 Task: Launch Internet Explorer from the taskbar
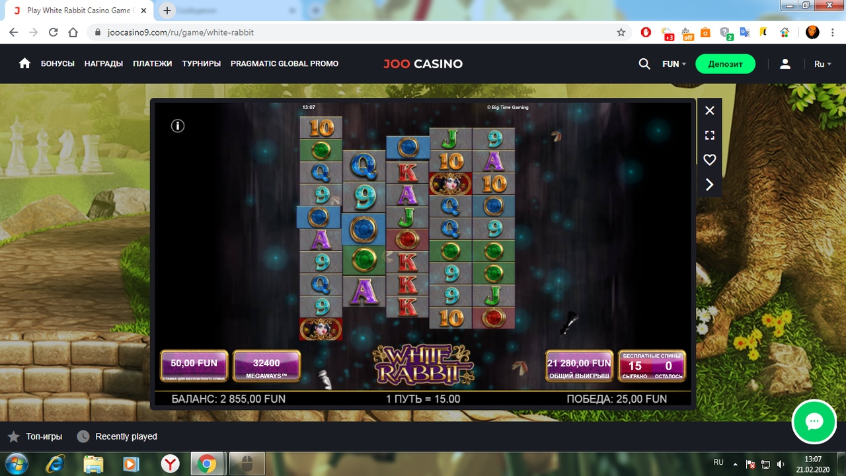coord(55,464)
